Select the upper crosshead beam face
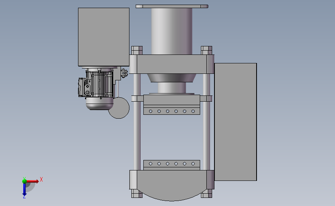 coord(172,64)
